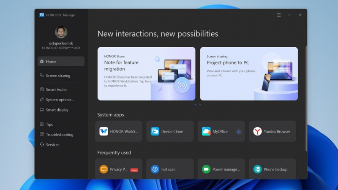
Task: Open System optimization in the sidebar
Action: pyautogui.click(x=61, y=100)
